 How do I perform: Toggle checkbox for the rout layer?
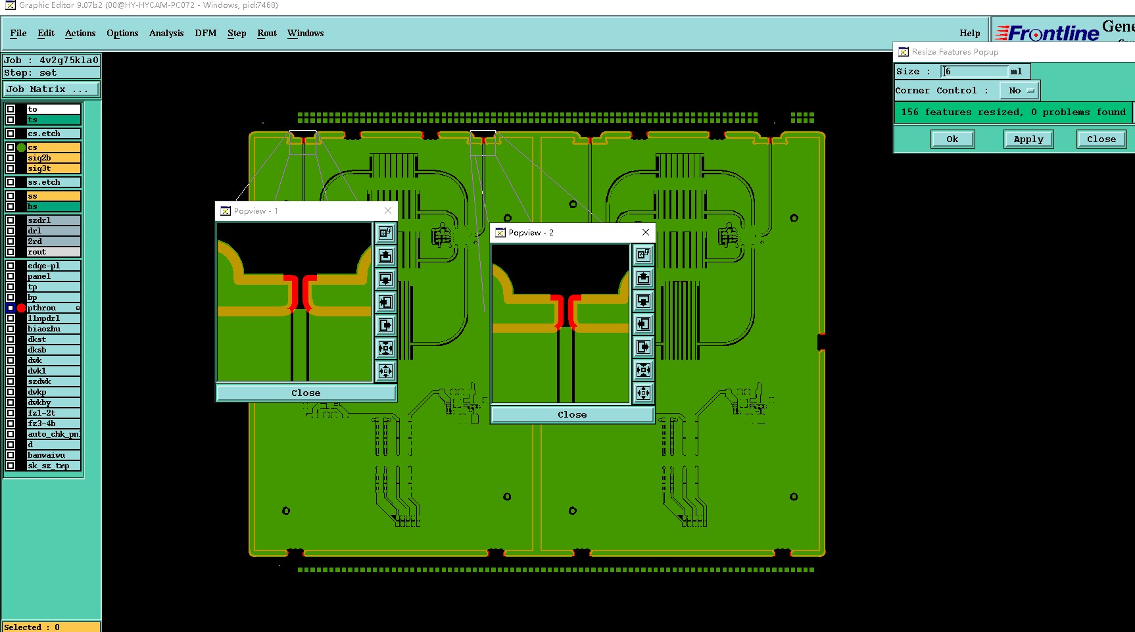pyautogui.click(x=11, y=252)
